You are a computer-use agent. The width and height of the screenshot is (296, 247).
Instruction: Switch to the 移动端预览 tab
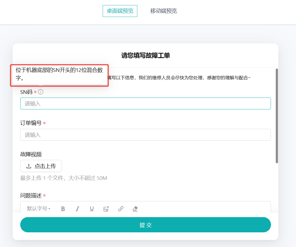[163, 11]
